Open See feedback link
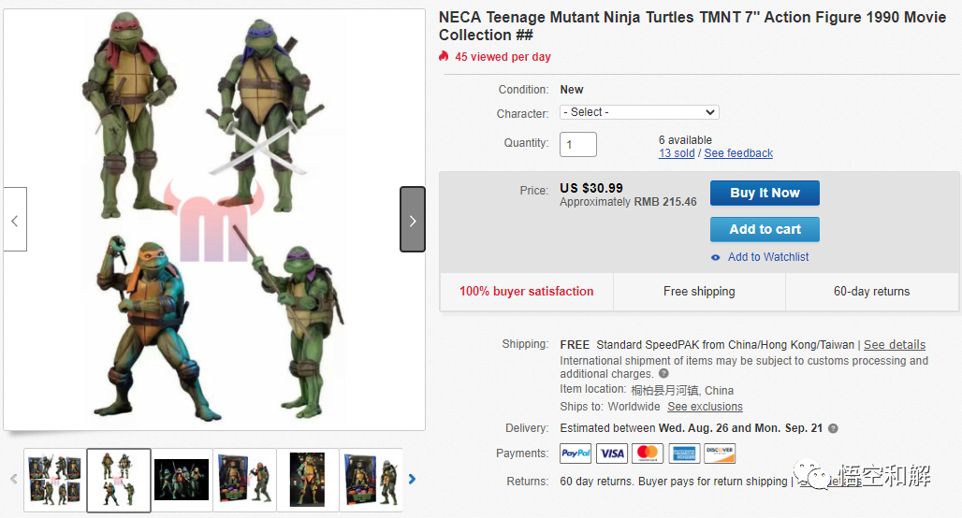This screenshot has width=962, height=518. tap(738, 153)
